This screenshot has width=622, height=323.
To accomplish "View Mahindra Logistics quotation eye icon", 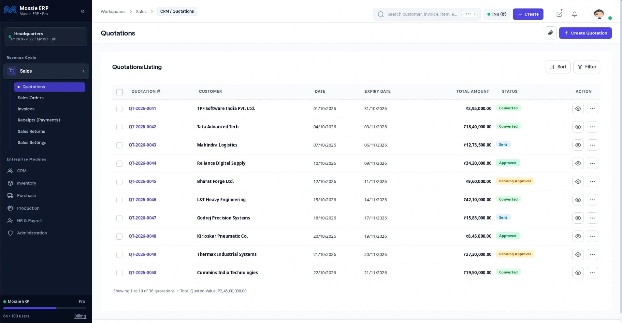I will pos(578,145).
